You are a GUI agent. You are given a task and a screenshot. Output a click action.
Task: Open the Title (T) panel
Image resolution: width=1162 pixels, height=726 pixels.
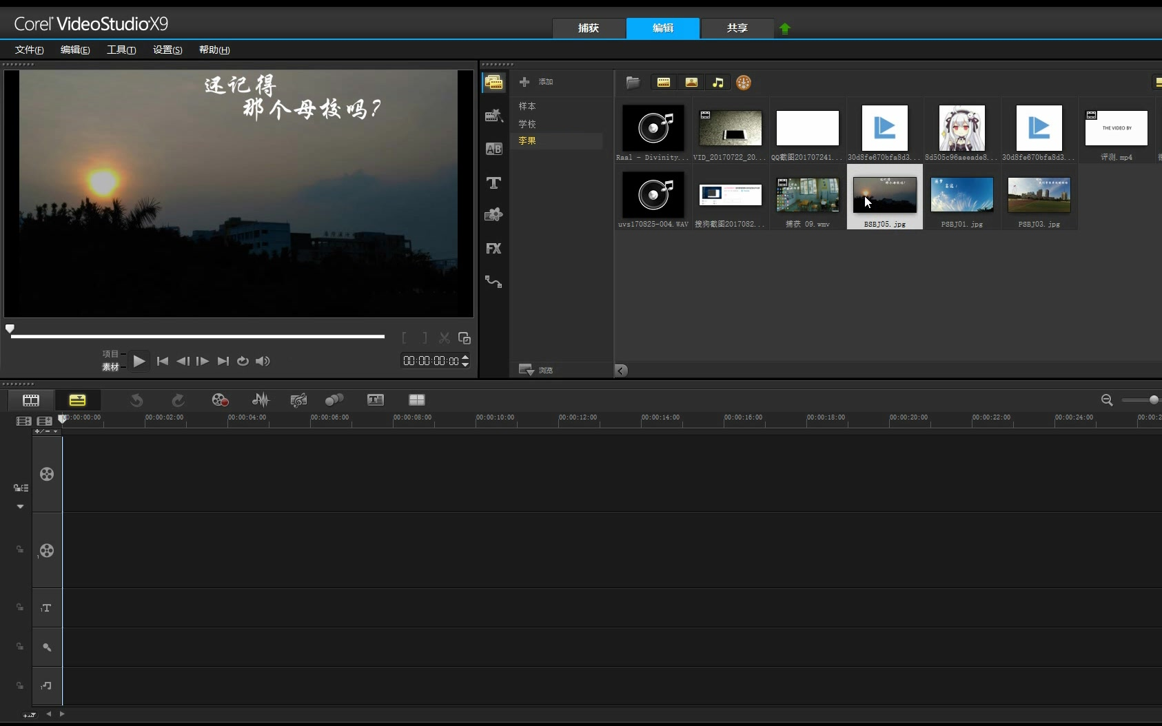click(x=493, y=183)
